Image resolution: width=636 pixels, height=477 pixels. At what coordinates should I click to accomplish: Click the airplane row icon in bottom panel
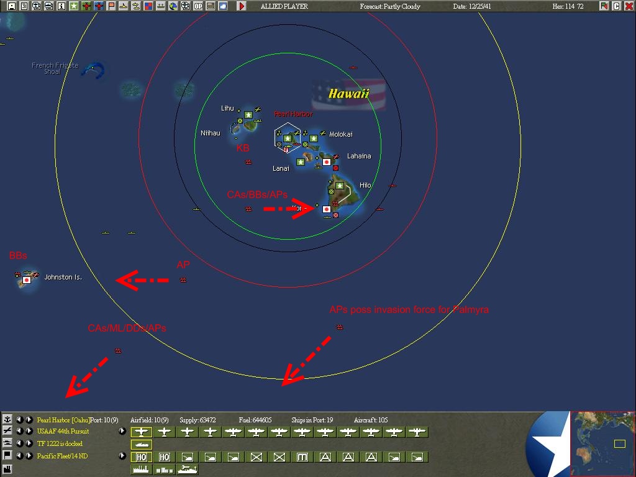point(7,431)
